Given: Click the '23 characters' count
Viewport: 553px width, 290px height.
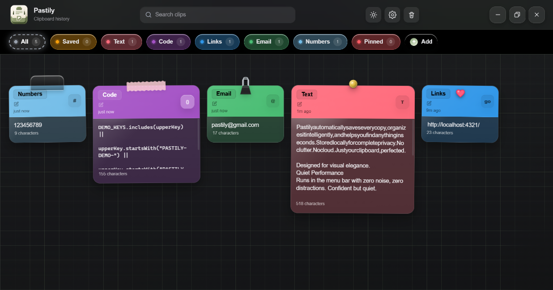Looking at the screenshot, I should coord(440,133).
